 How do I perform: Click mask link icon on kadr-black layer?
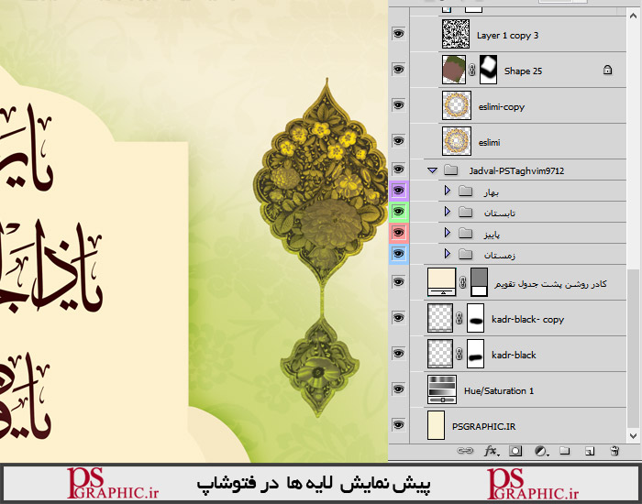coord(463,354)
